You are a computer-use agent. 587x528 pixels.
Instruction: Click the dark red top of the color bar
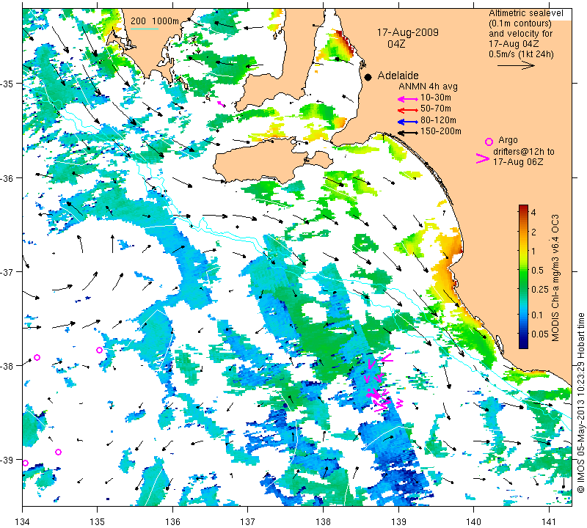[523, 207]
